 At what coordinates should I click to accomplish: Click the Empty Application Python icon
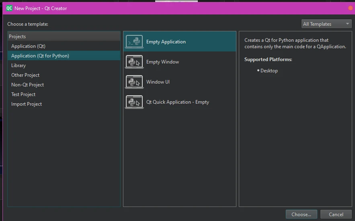[134, 42]
